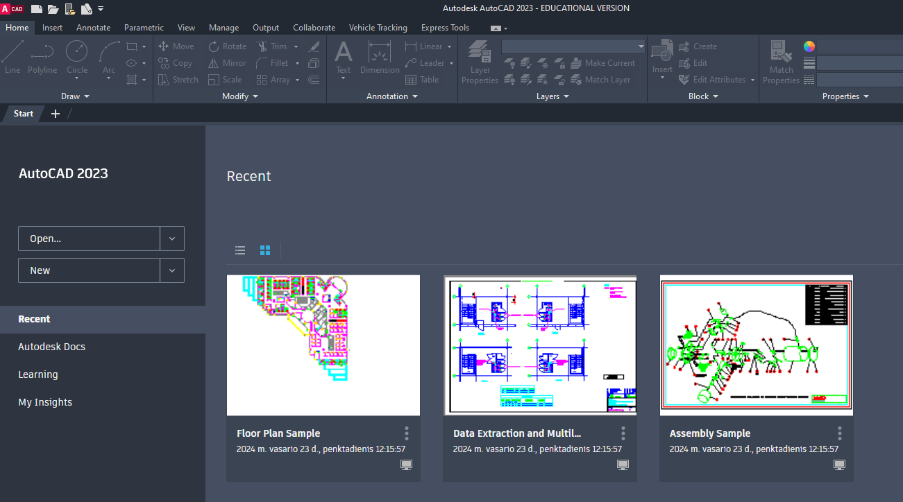Select the Rotate tool
The width and height of the screenshot is (903, 502).
[228, 46]
